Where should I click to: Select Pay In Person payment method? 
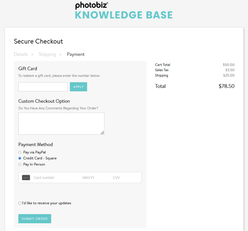[x=20, y=164]
